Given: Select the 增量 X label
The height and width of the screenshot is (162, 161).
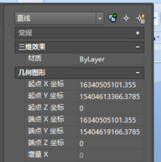Looking at the screenshot, I should pyautogui.click(x=38, y=154).
